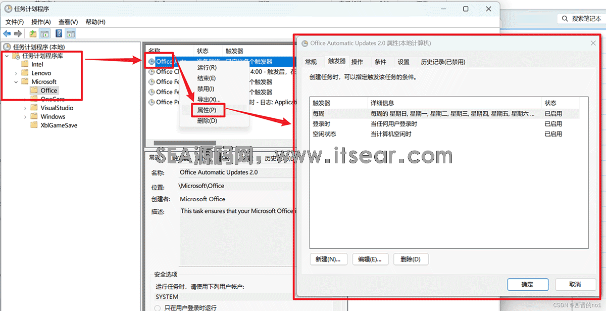Select the Lenovo folder label in tree

(41, 73)
